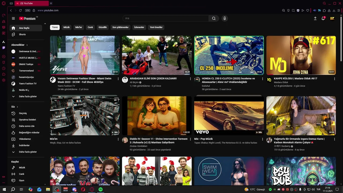The image size is (343, 193).
Task: Open the browser extensions cube icon
Action: tap(324, 10)
